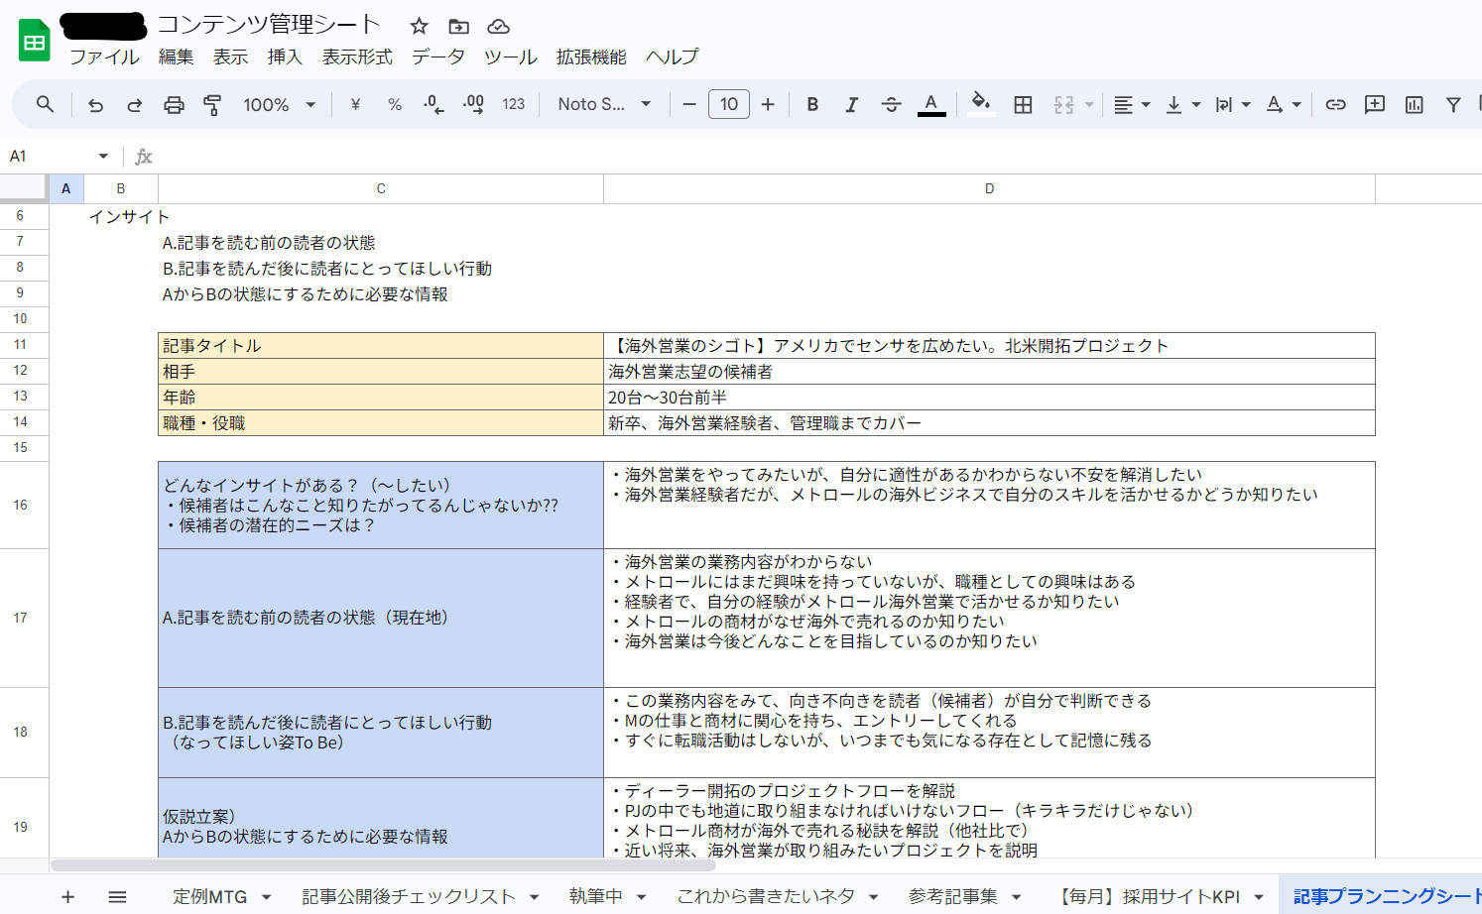The image size is (1482, 914).
Task: Format as percent
Action: click(x=395, y=104)
